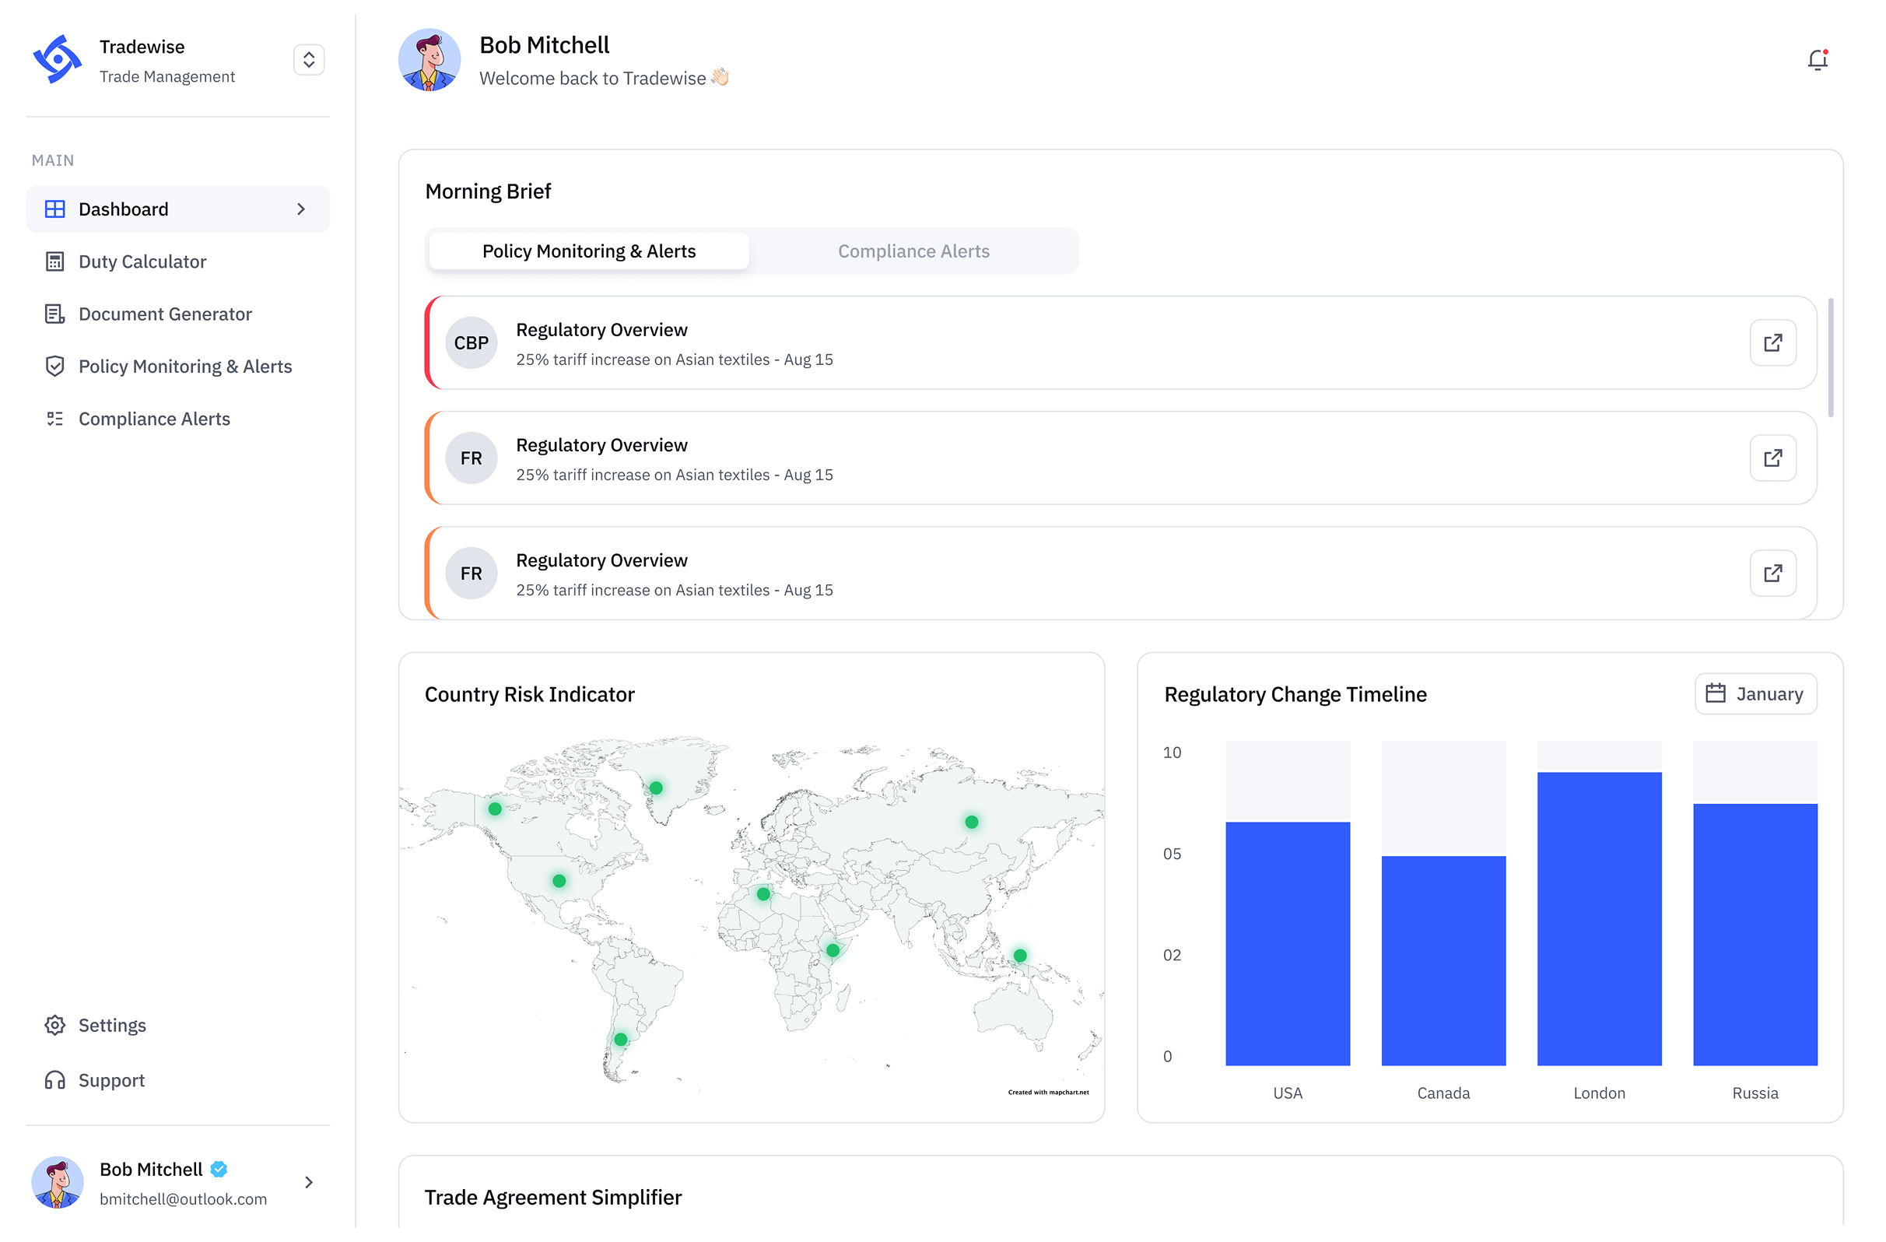Screen dimensions: 1886x1242
Task: Select the Policy Monitoring shield icon in sidebar
Action: click(54, 367)
